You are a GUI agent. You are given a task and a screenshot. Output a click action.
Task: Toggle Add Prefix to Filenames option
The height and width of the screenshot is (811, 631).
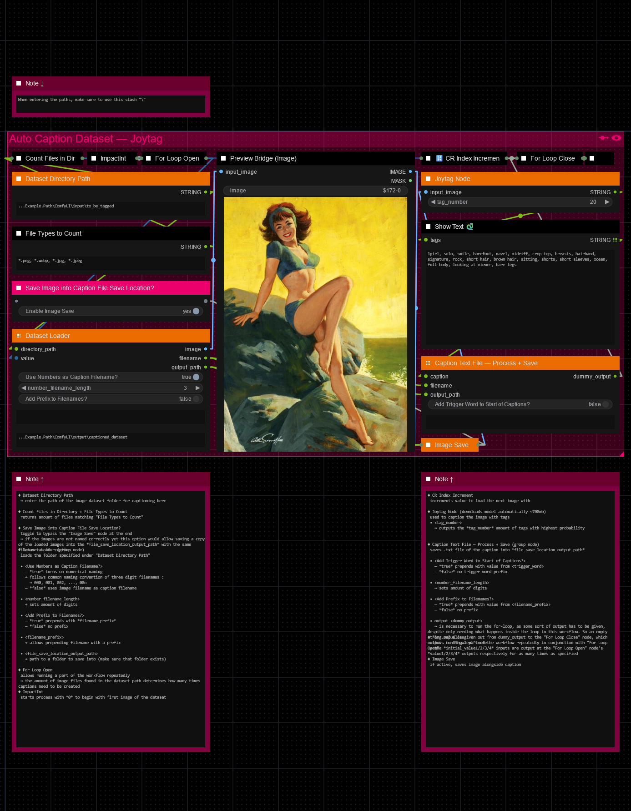tap(196, 399)
